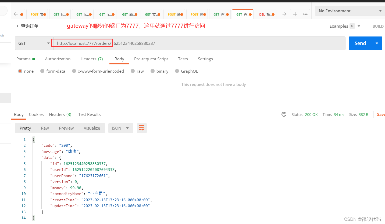
Task: Open the No Environment dropdown
Action: (x=350, y=11)
